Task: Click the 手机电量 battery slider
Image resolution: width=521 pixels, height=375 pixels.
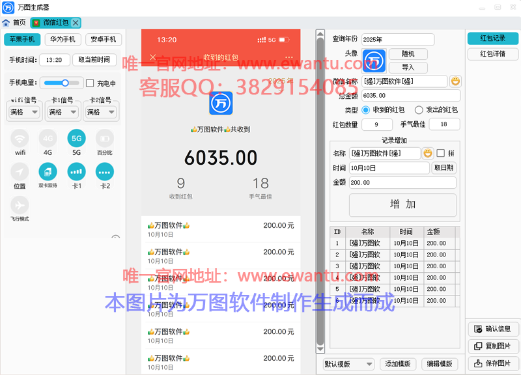Action: pyautogui.click(x=61, y=83)
